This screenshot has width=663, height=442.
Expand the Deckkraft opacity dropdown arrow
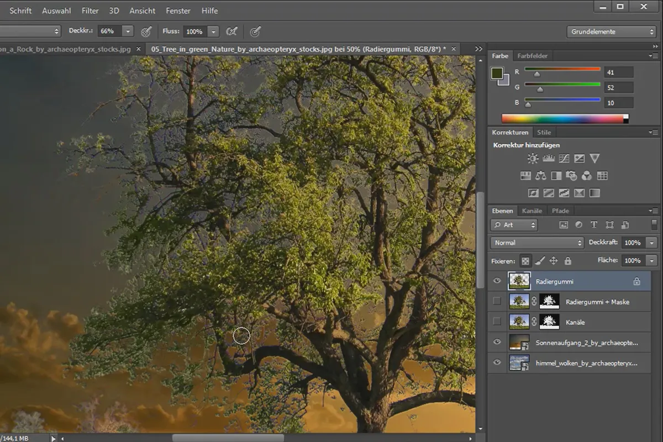[x=652, y=243]
